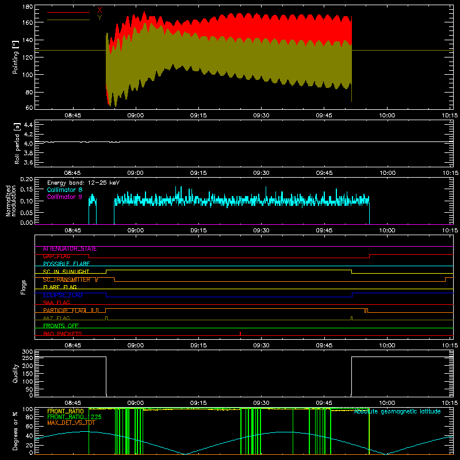
Task: Click the short cyan Collimator 8 burst before 08:50
Action: tap(93, 209)
